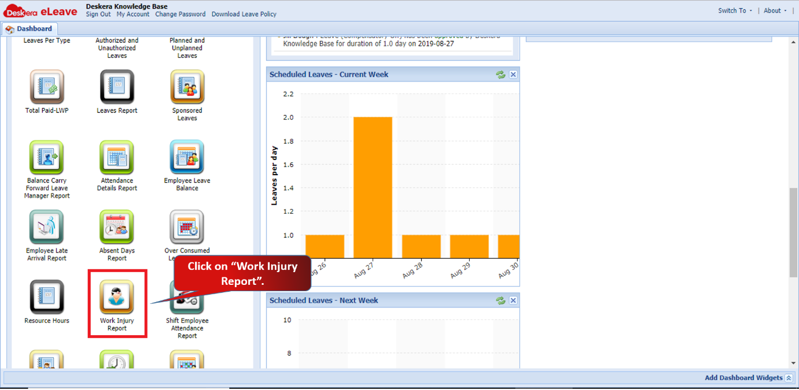Viewport: 799px width, 390px height.
Task: Open the Resource Hours icon
Action: 47,297
